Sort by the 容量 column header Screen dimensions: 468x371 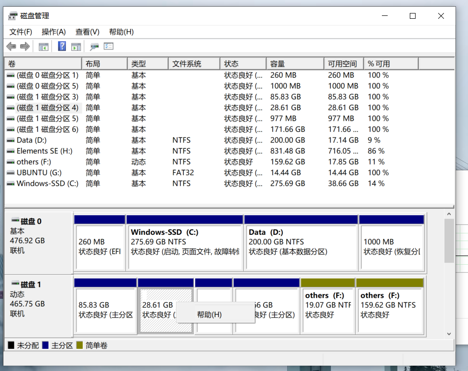pyautogui.click(x=295, y=64)
